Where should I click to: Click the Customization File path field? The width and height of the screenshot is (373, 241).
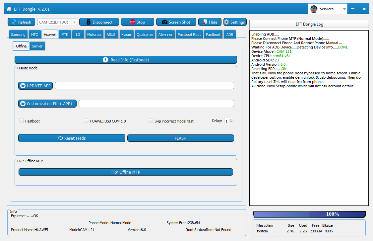coord(156,104)
